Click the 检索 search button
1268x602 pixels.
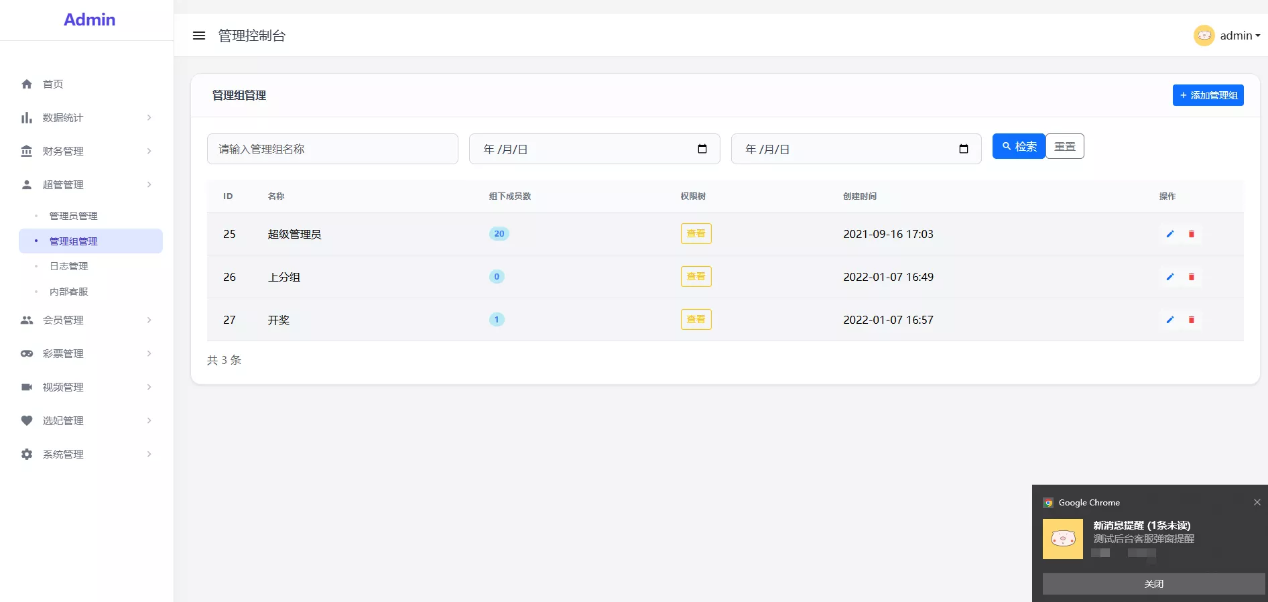(x=1018, y=146)
